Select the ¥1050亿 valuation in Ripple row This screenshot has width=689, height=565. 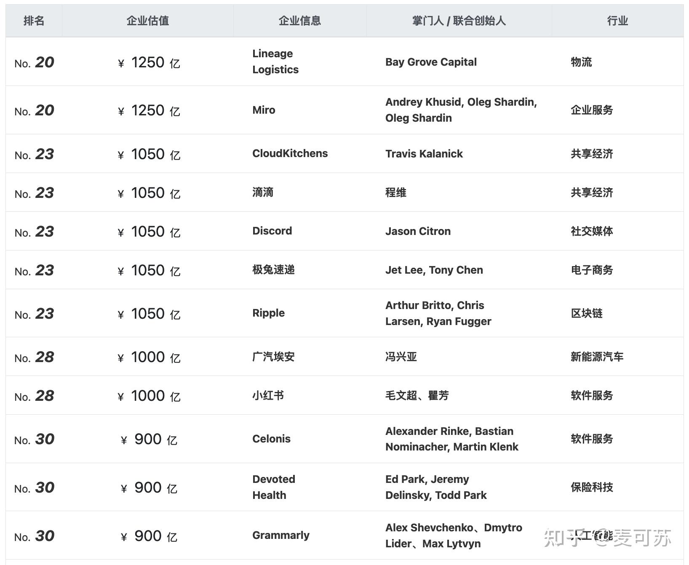pyautogui.click(x=149, y=314)
